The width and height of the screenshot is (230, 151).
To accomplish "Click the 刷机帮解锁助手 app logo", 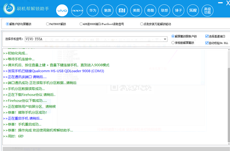I will click(x=9, y=9).
